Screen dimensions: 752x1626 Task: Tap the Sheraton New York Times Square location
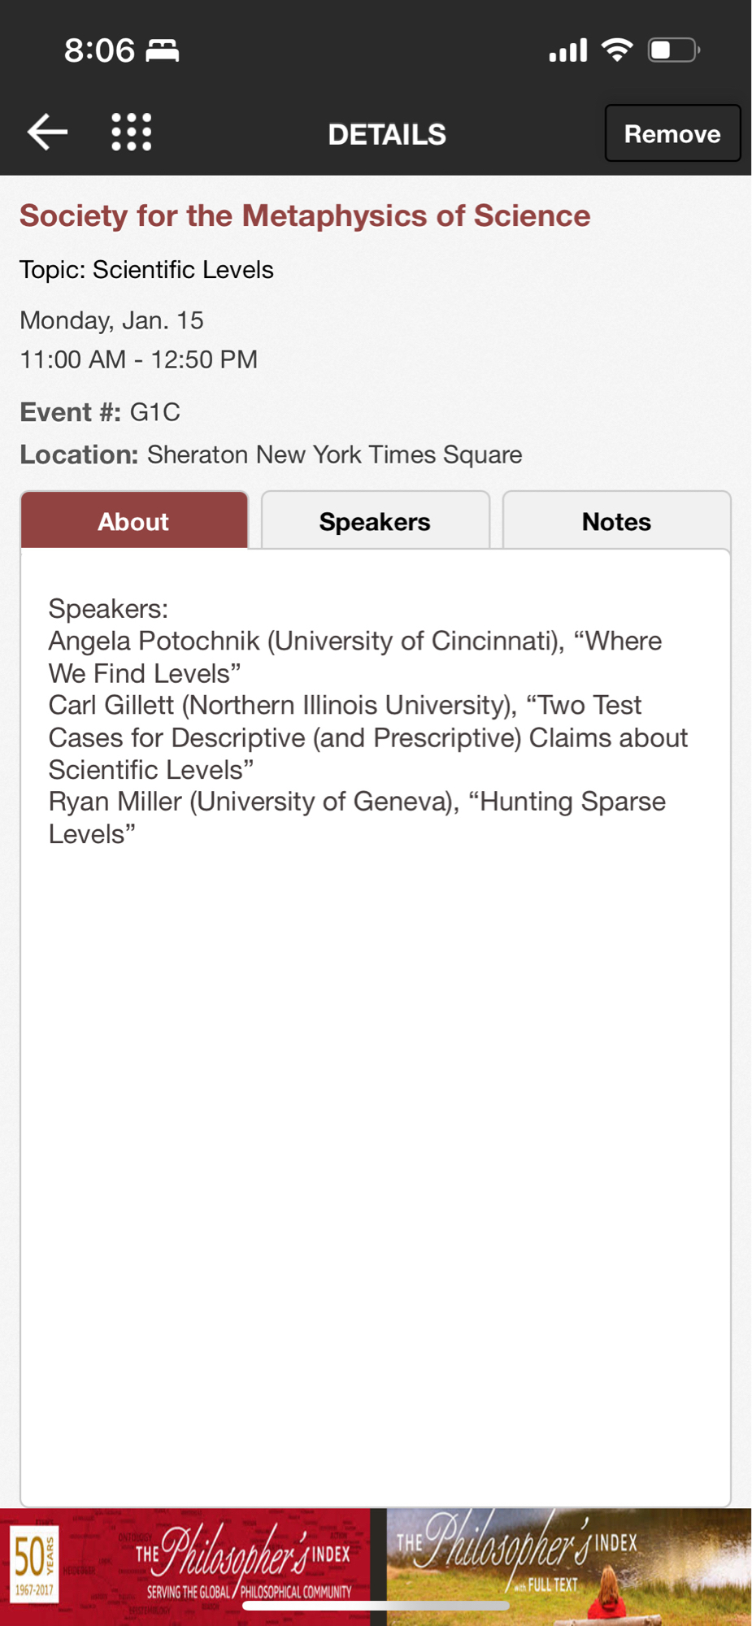pos(334,454)
